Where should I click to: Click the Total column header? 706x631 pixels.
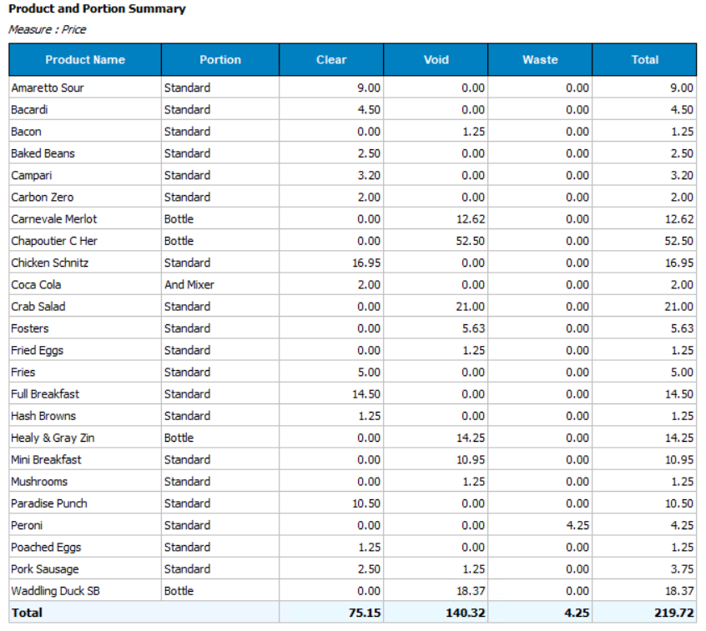pos(644,60)
